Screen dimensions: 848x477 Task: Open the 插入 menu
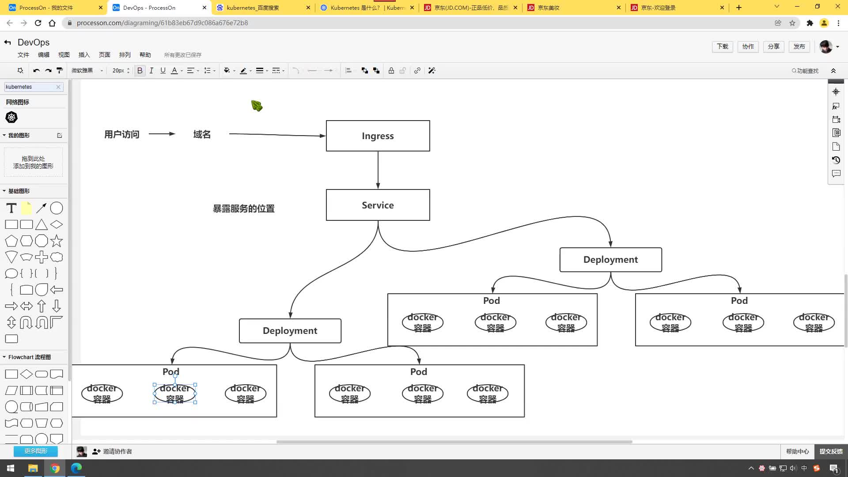coord(84,54)
